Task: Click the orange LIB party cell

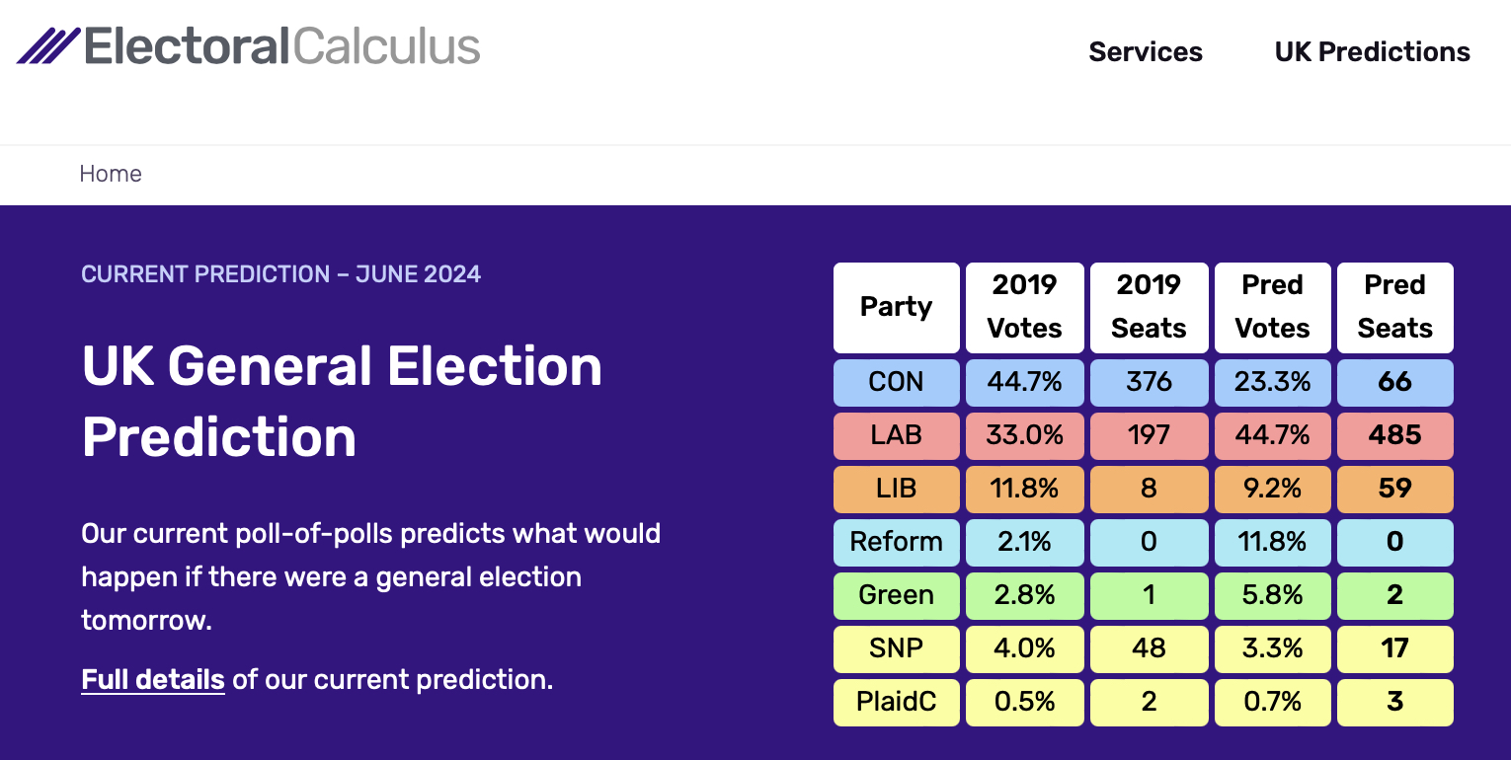Action: 897,489
